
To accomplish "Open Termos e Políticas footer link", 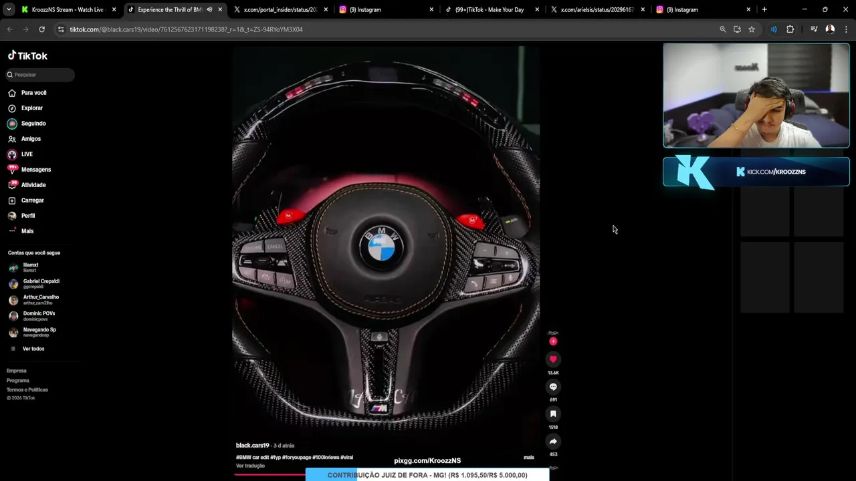I will pyautogui.click(x=27, y=389).
